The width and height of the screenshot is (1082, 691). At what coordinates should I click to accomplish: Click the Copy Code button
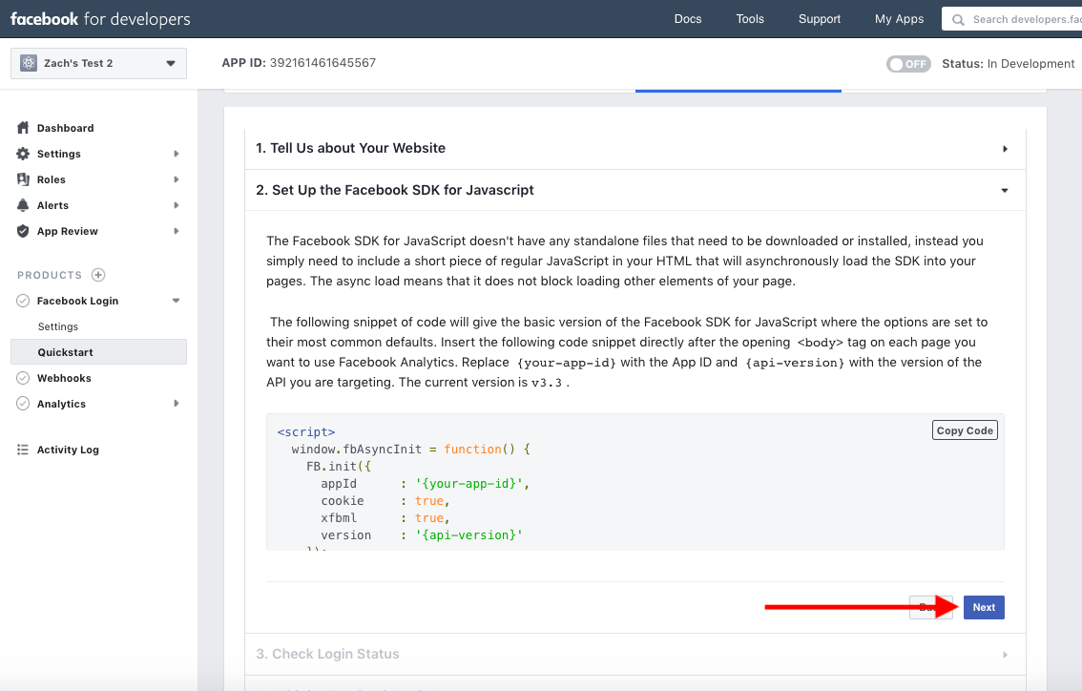965,430
